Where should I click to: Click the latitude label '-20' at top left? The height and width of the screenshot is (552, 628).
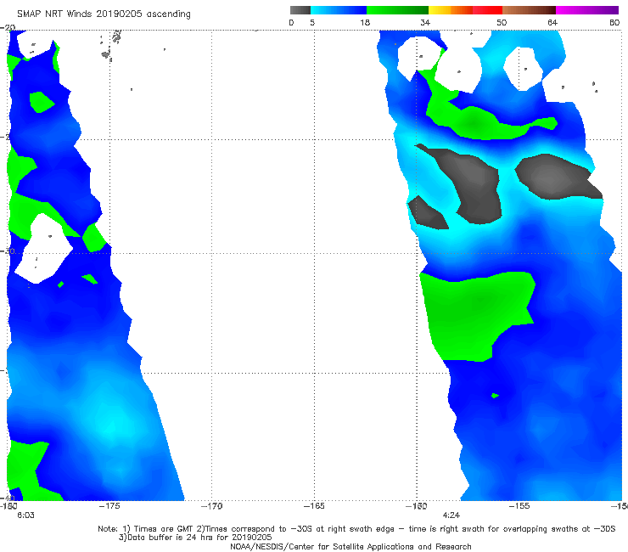(x=8, y=27)
